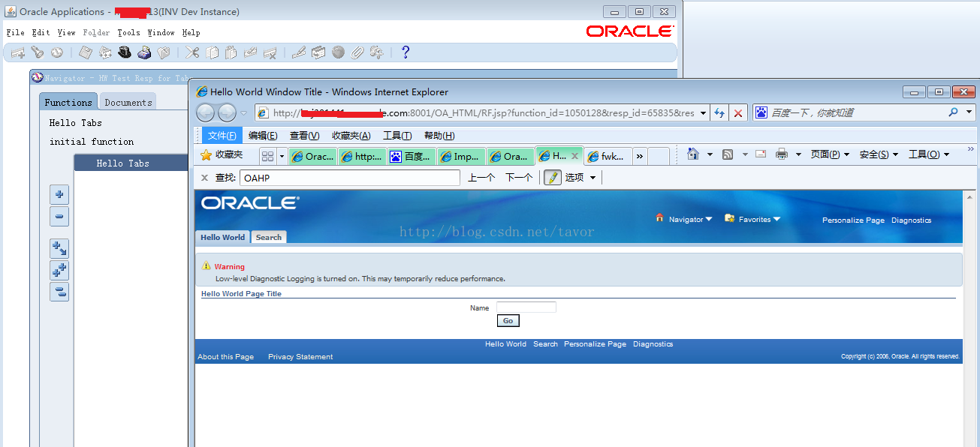
Task: Click the Read Mail envelope icon in IE
Action: click(x=761, y=154)
